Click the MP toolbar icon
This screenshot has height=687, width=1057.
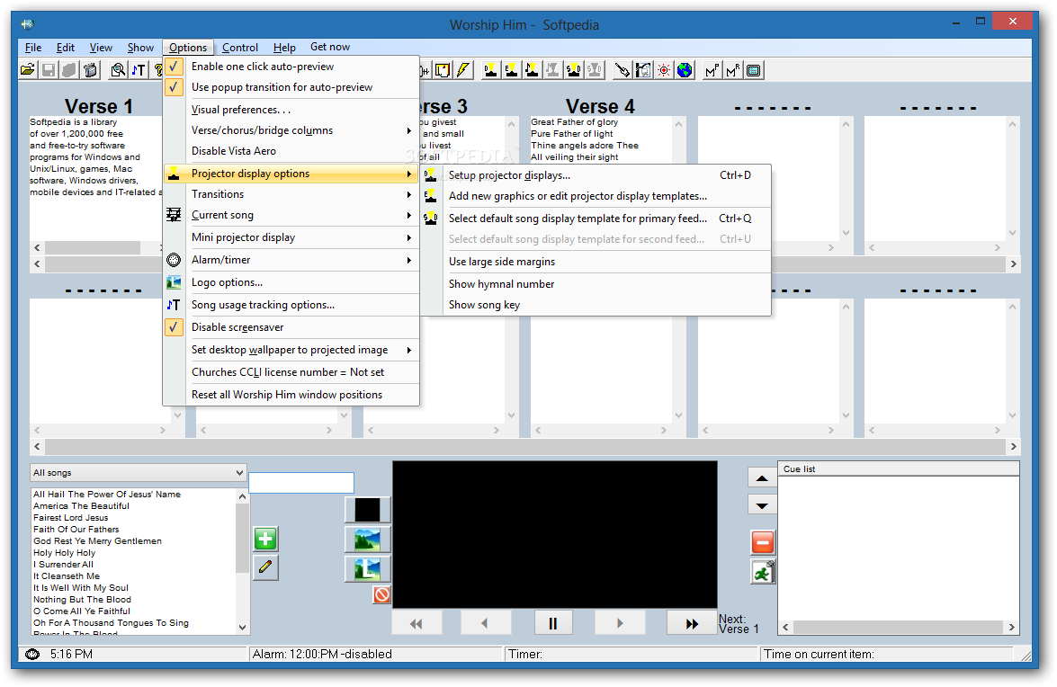coord(712,70)
